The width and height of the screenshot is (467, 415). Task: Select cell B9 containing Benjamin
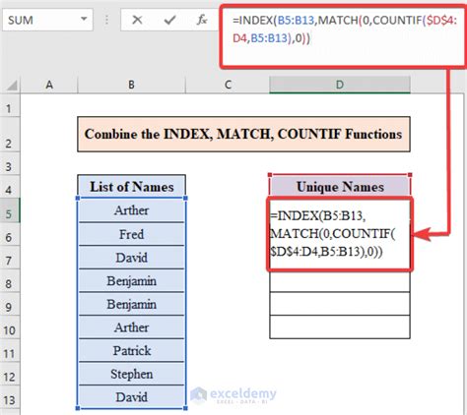coord(132,304)
